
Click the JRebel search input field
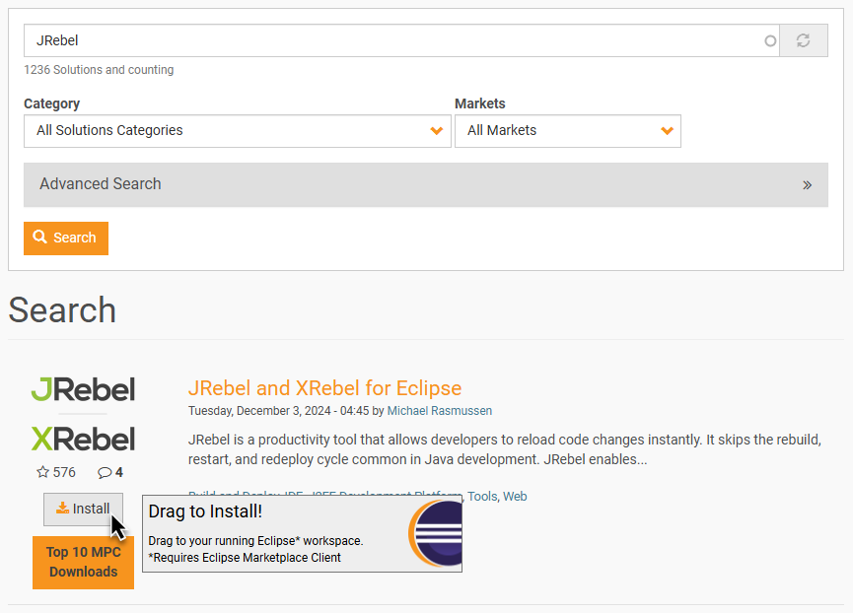[x=401, y=40]
